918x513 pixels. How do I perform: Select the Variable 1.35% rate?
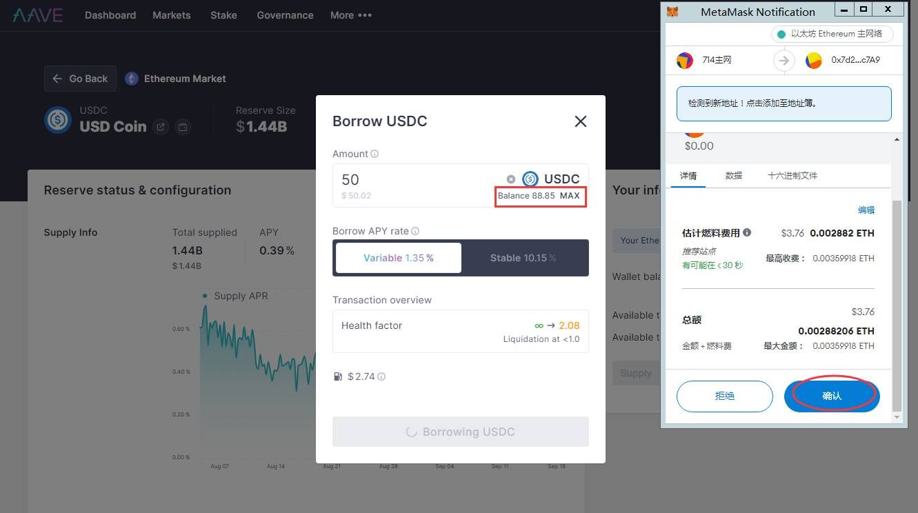[x=399, y=258]
